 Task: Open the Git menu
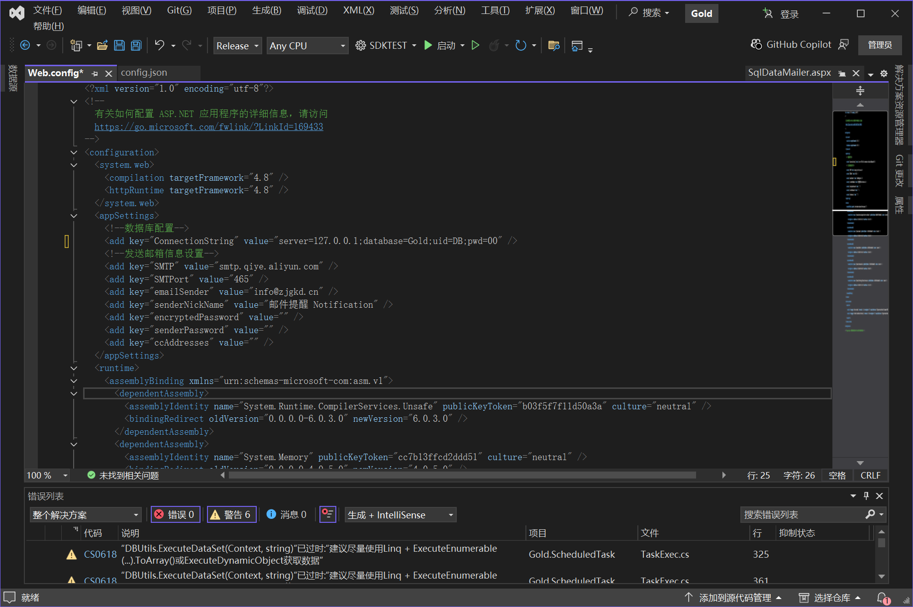click(179, 10)
